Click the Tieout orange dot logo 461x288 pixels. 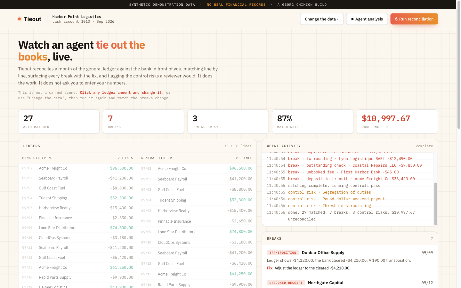(20, 19)
